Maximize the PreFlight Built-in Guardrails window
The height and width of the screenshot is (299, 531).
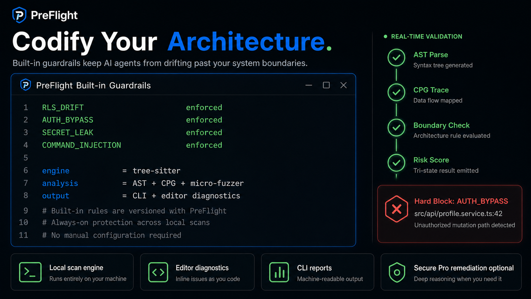[326, 85]
